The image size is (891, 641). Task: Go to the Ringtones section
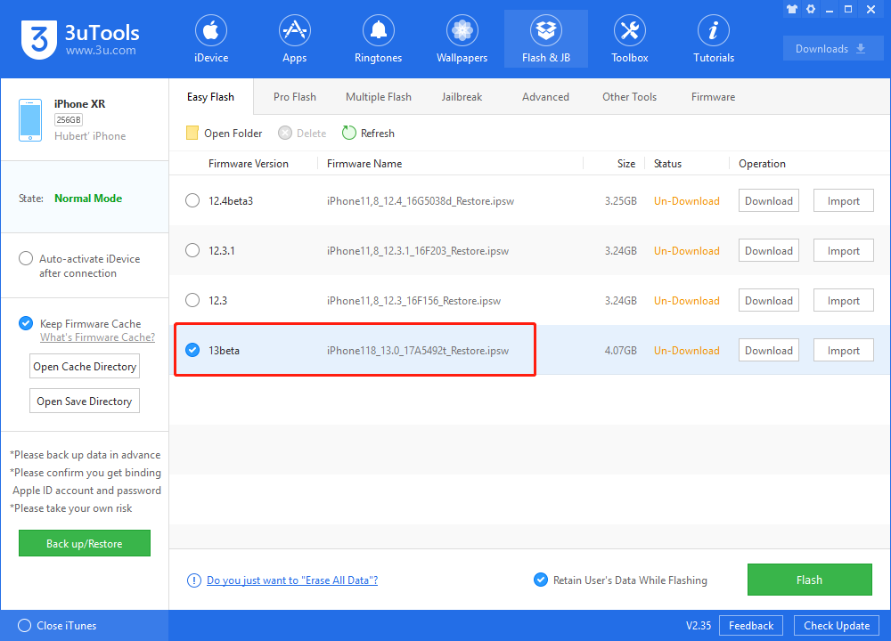pos(378,40)
